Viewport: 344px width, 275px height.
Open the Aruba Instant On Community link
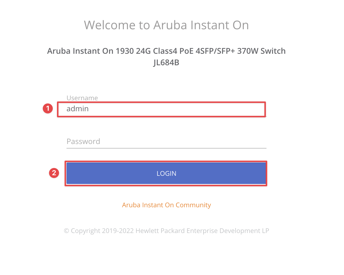pos(166,205)
